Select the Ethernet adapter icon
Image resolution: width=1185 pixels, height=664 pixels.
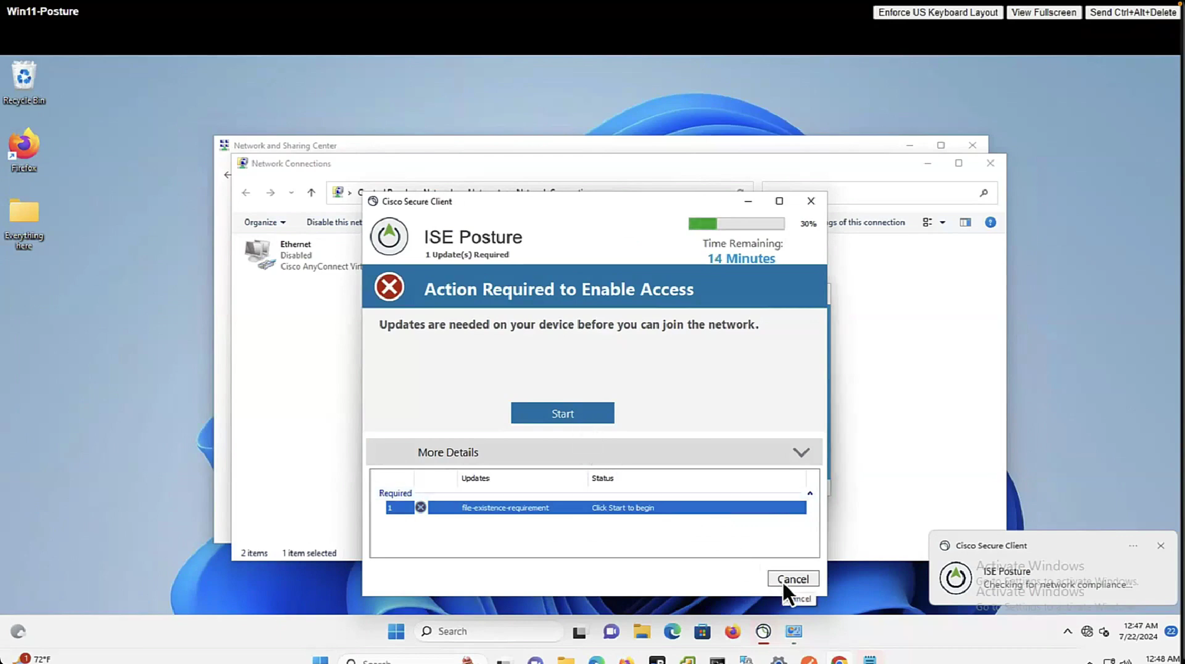[259, 255]
